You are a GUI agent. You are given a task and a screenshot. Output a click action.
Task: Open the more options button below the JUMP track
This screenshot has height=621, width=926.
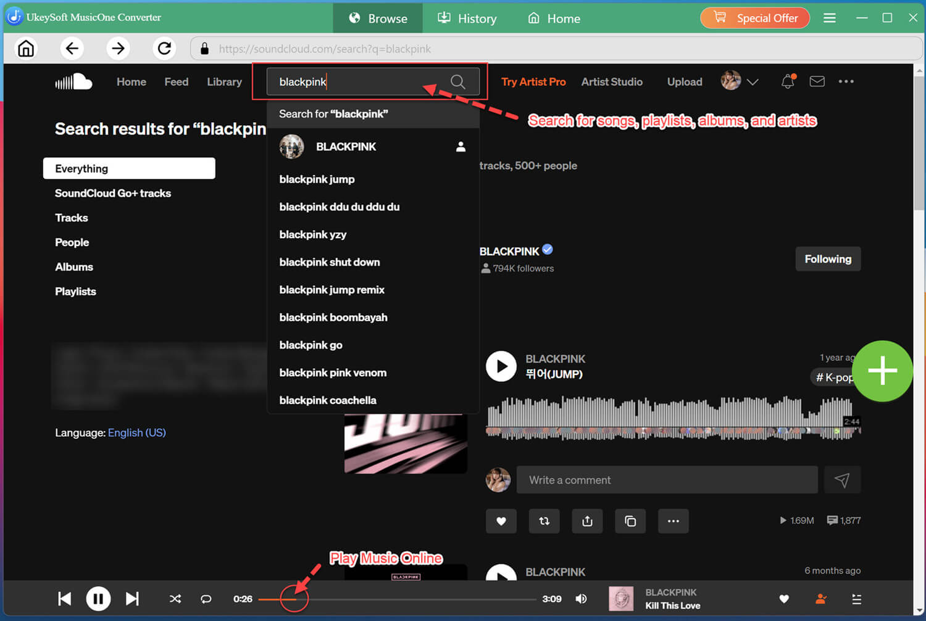(674, 521)
